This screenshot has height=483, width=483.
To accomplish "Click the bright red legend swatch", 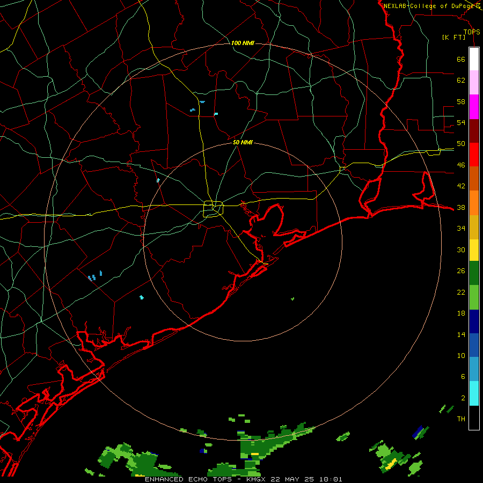I will pyautogui.click(x=474, y=155).
